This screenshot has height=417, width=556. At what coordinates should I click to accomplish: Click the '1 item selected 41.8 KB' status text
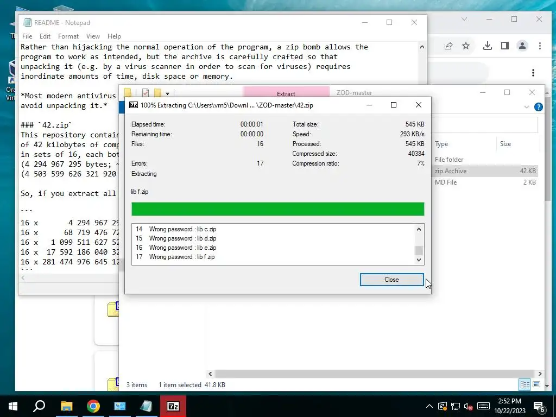(x=192, y=385)
